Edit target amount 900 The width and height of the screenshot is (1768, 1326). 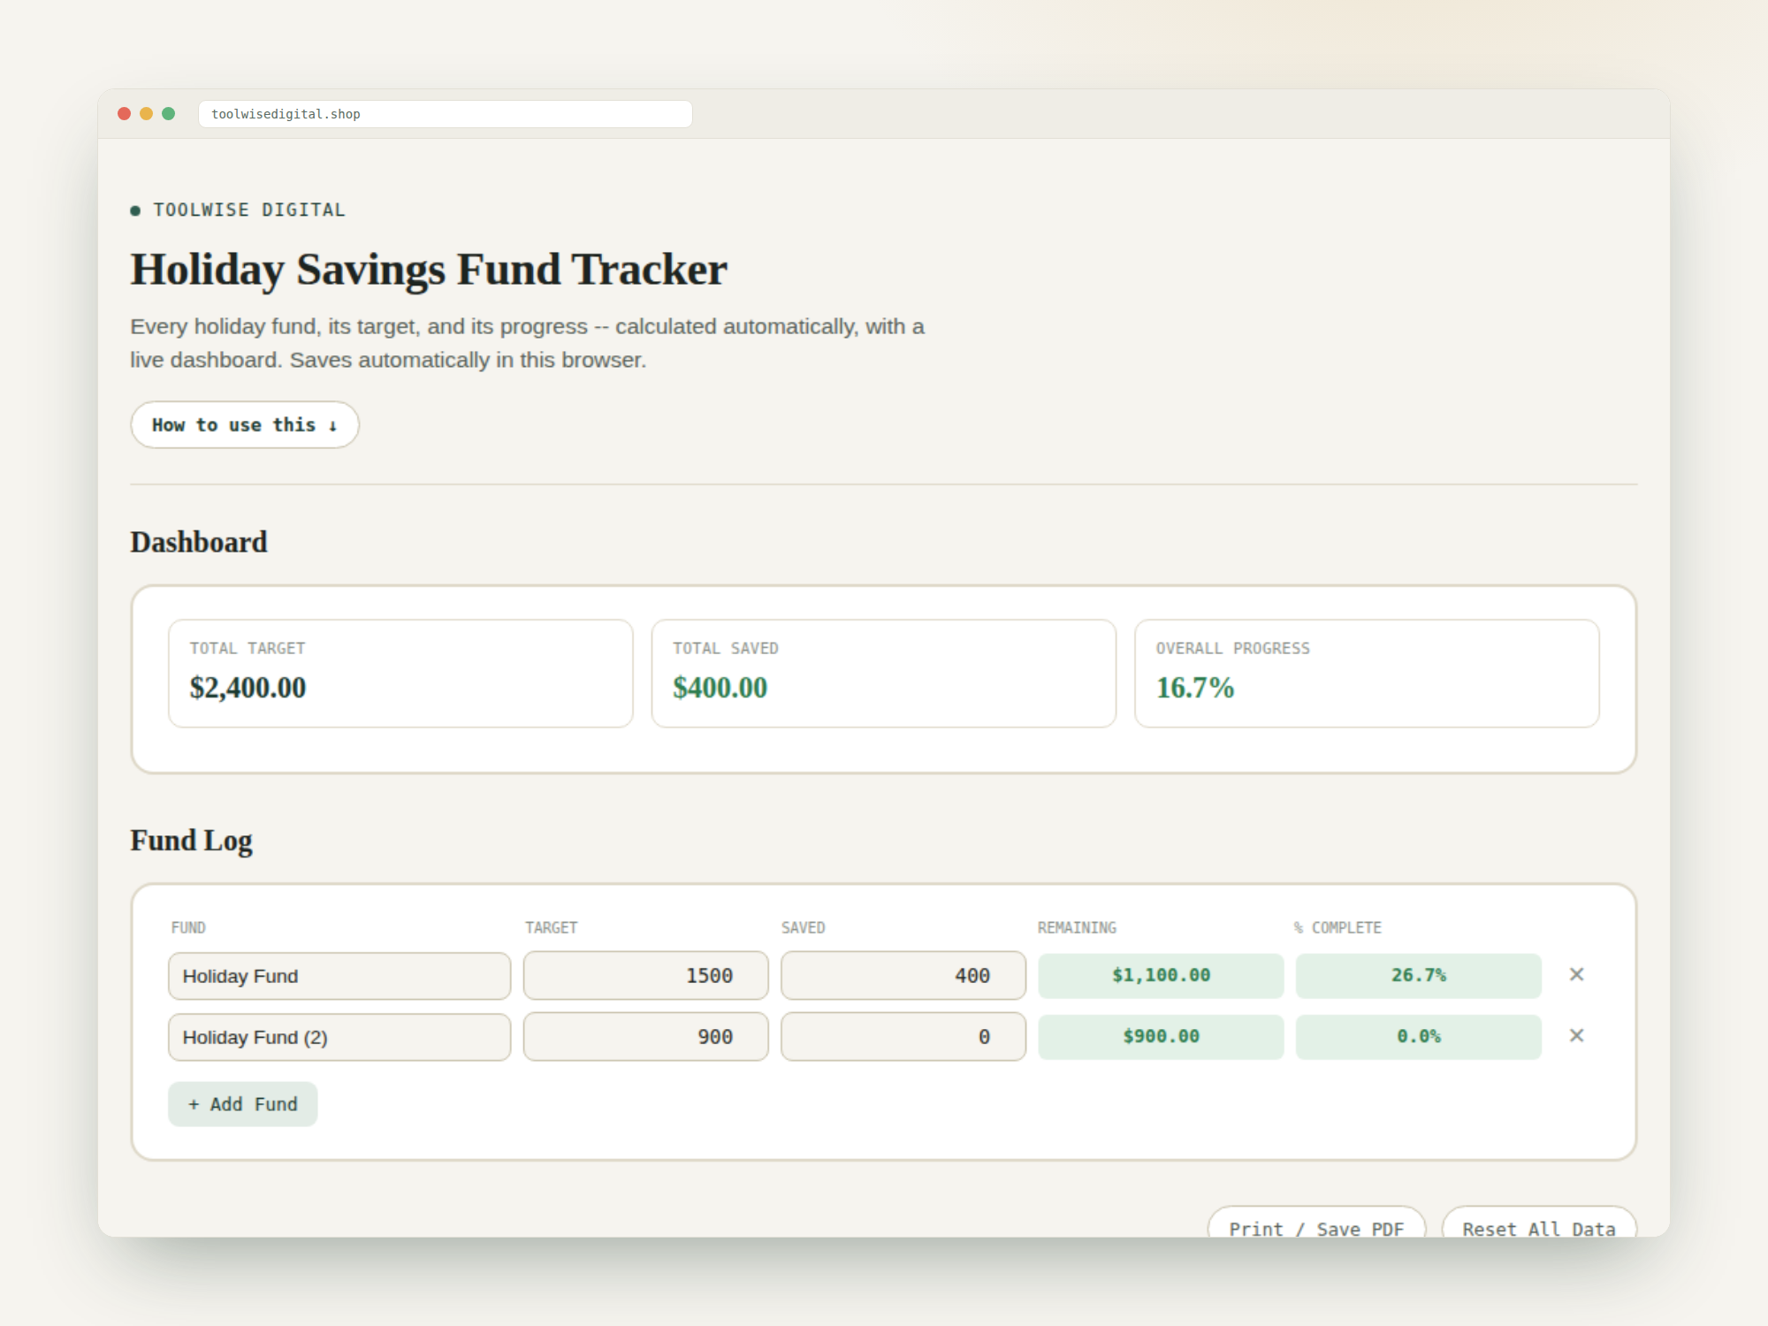[x=646, y=1037]
